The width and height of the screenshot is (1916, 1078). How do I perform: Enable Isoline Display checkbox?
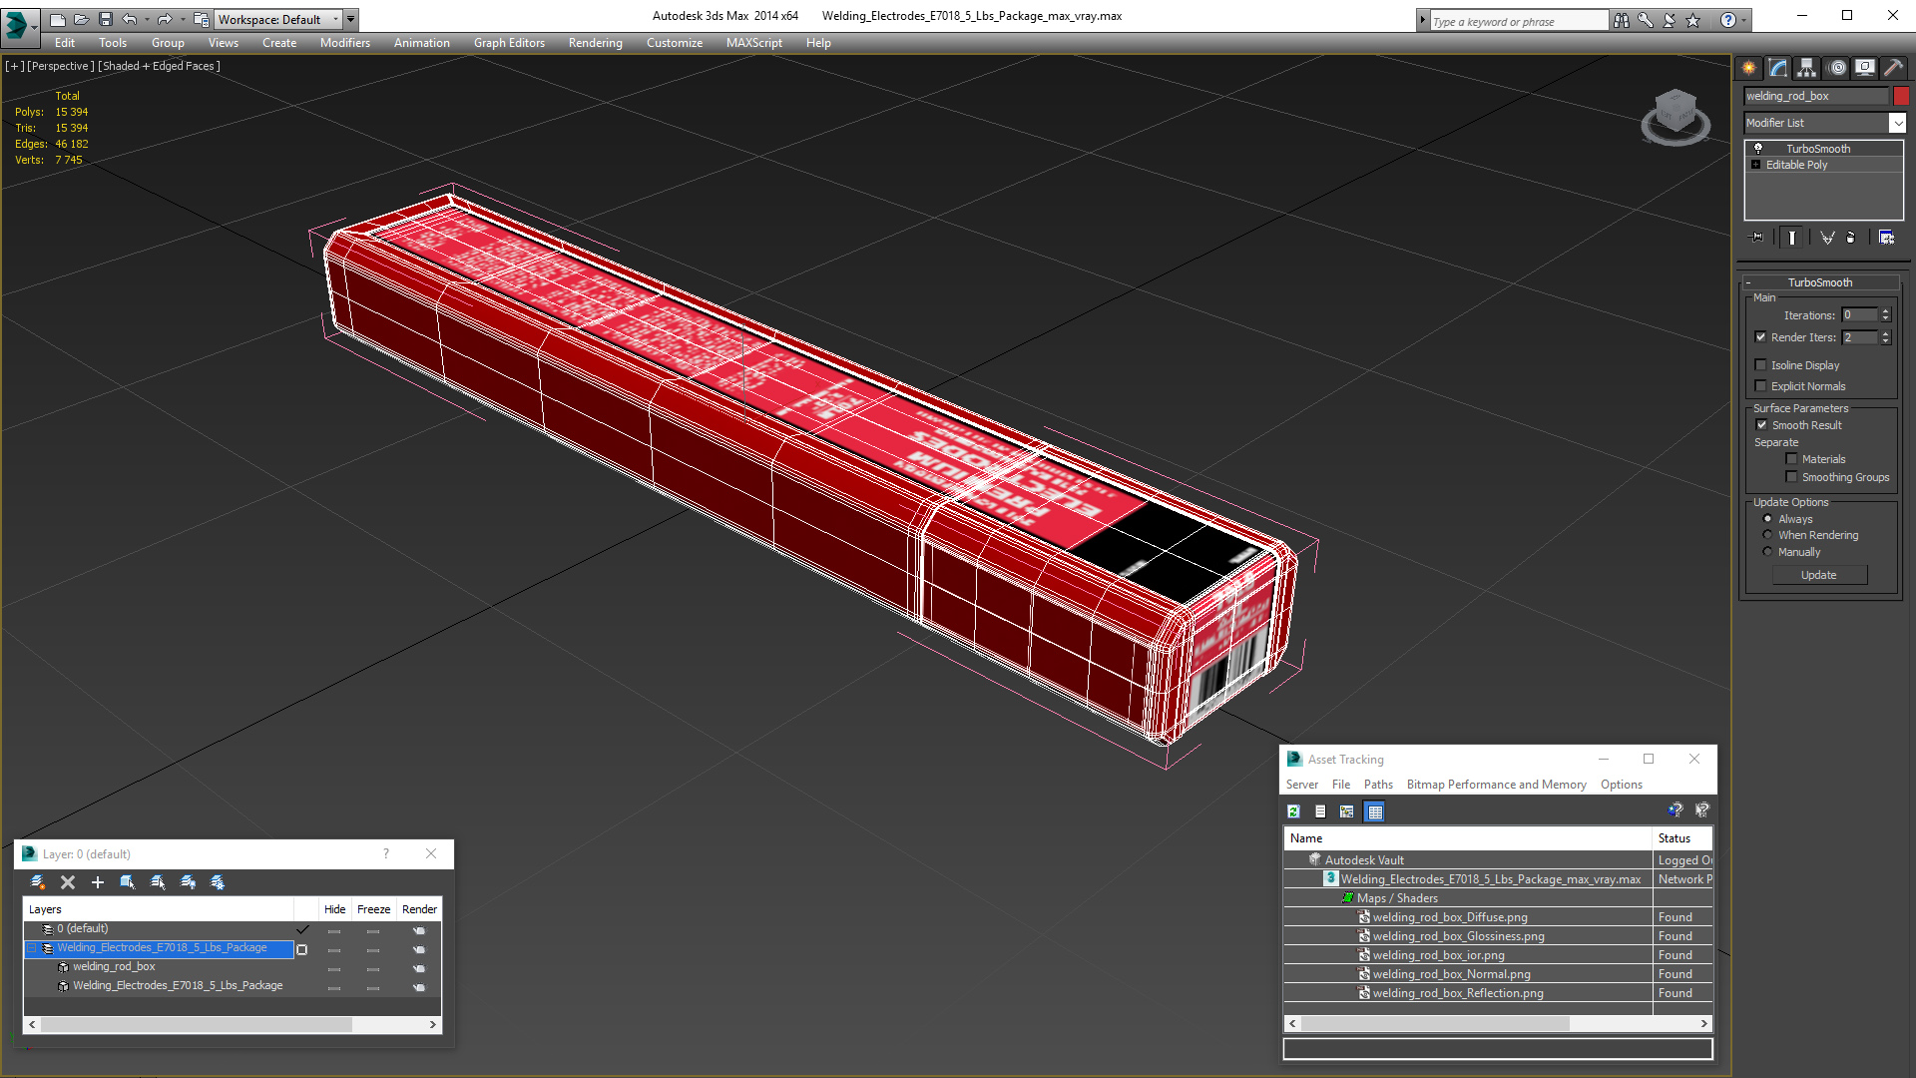(x=1761, y=365)
